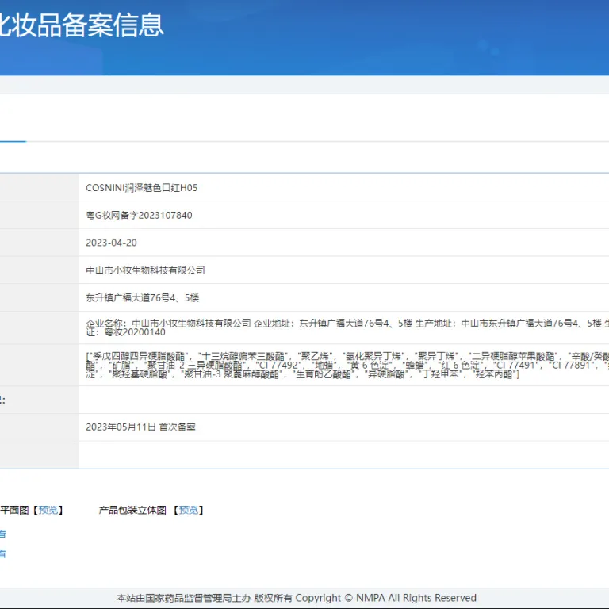Select the footer NMPA copyright notice

pyautogui.click(x=297, y=598)
